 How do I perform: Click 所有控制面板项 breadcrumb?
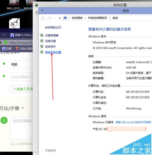pyautogui.click(x=98, y=18)
